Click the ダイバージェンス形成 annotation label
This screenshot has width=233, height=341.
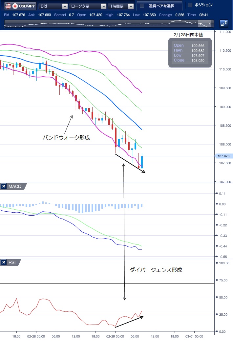pos(156,270)
